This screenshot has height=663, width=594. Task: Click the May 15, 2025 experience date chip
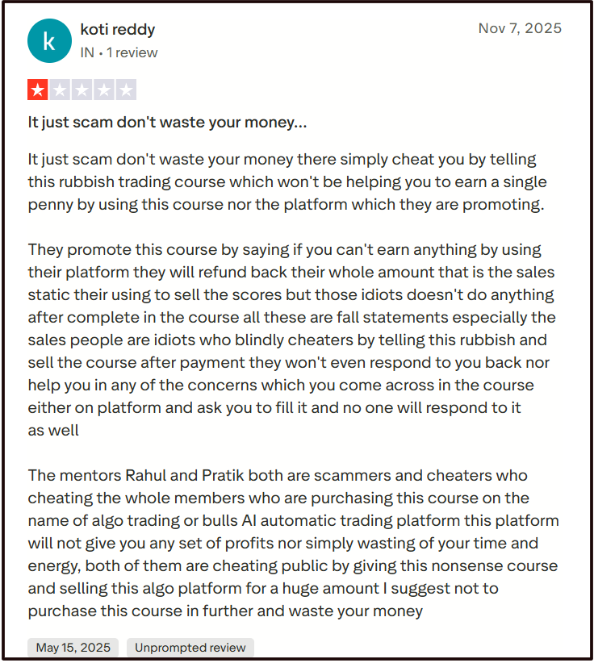(73, 648)
